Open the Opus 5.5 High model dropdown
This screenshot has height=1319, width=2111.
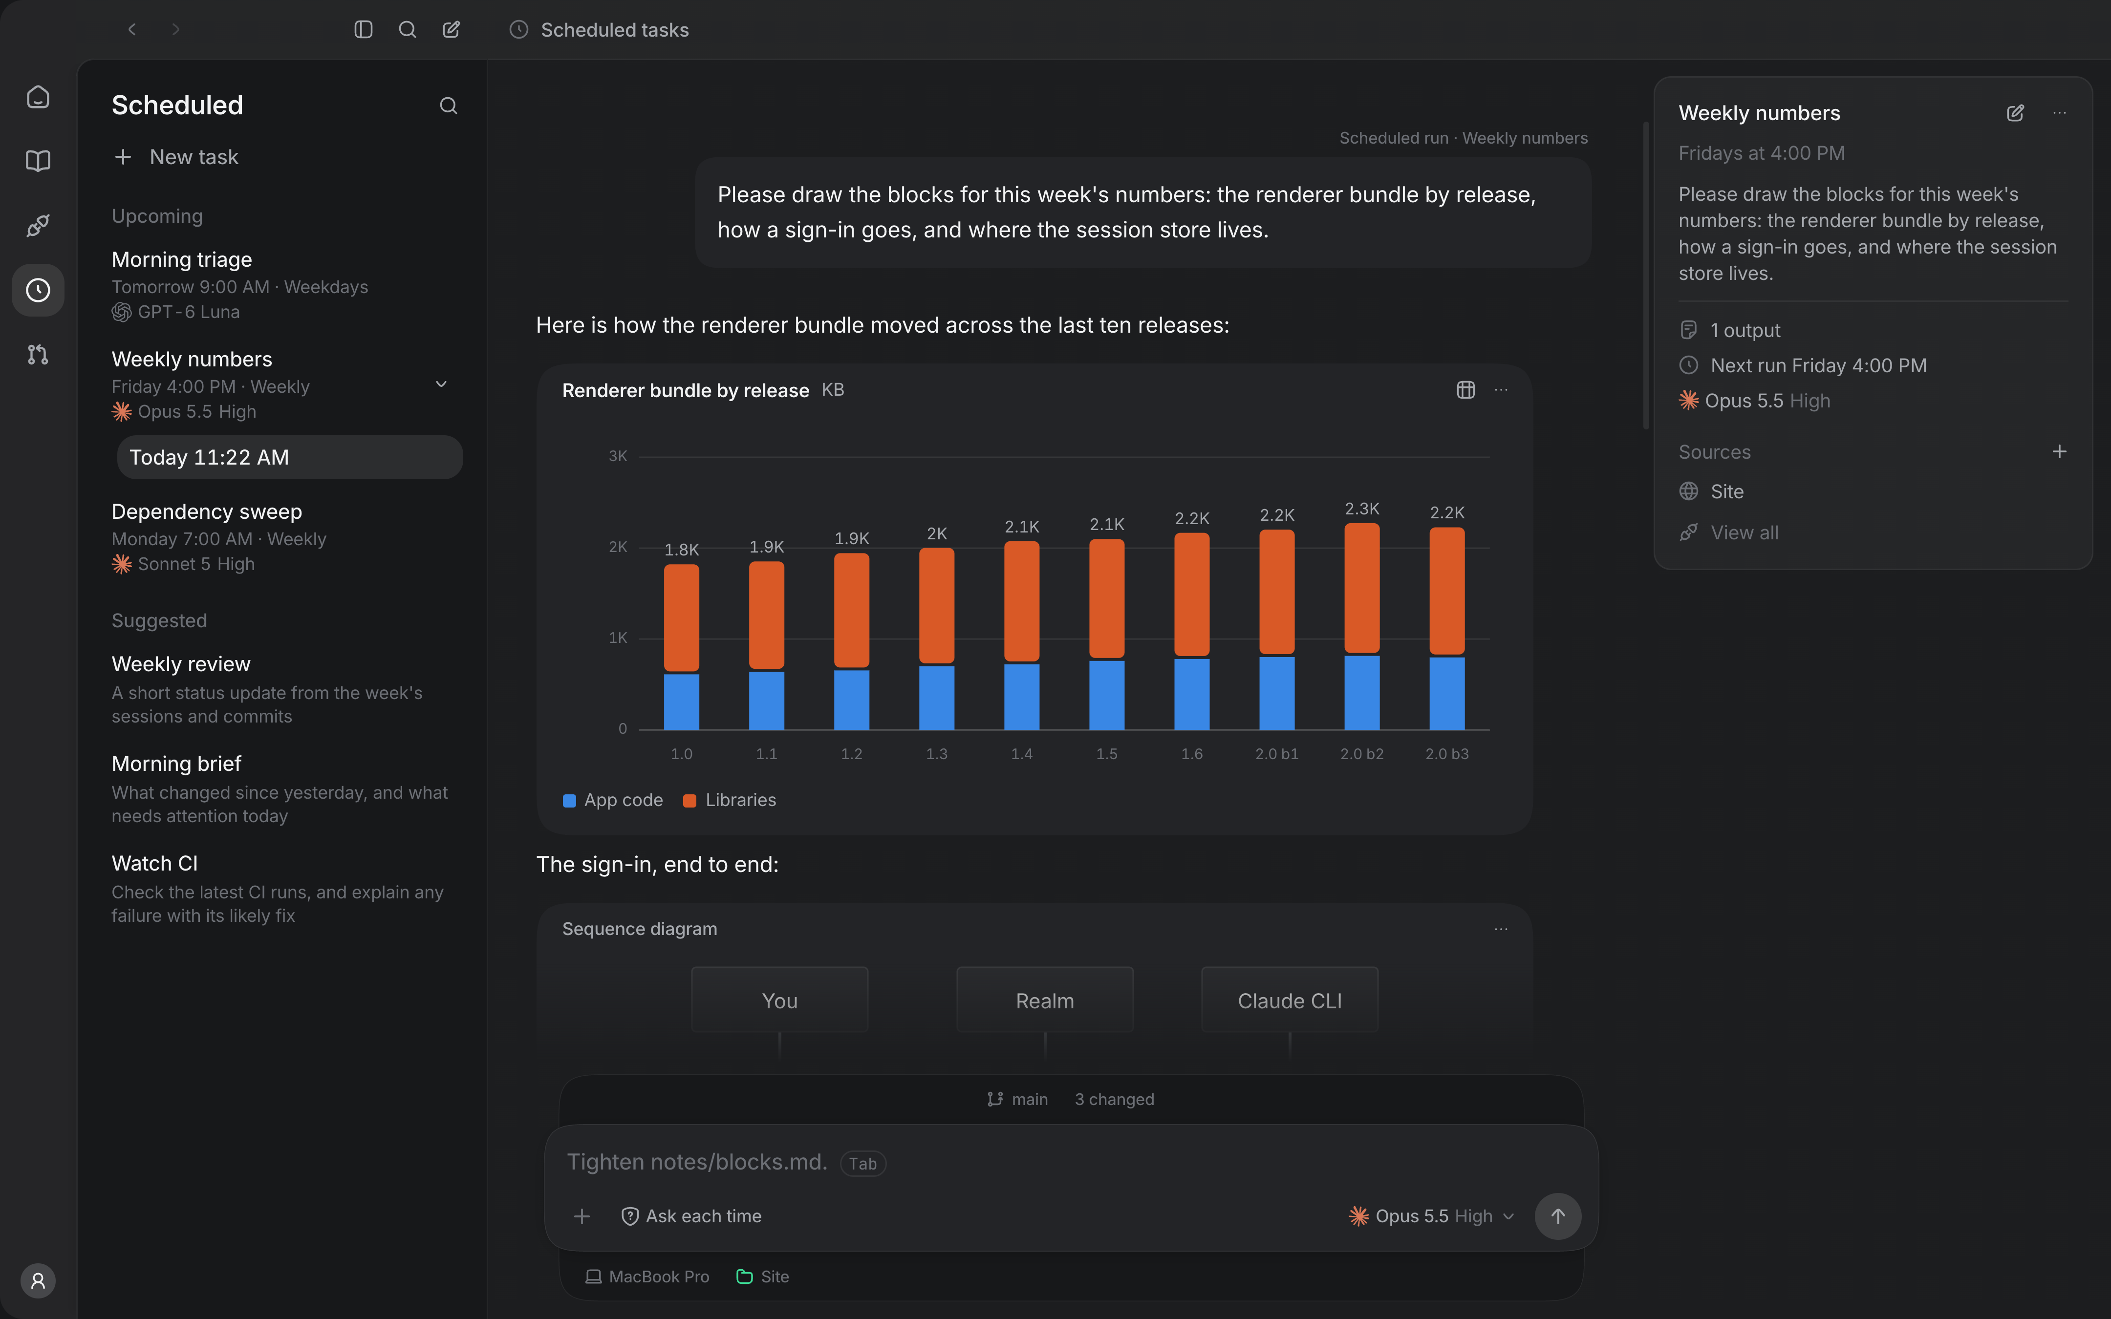pos(1431,1216)
